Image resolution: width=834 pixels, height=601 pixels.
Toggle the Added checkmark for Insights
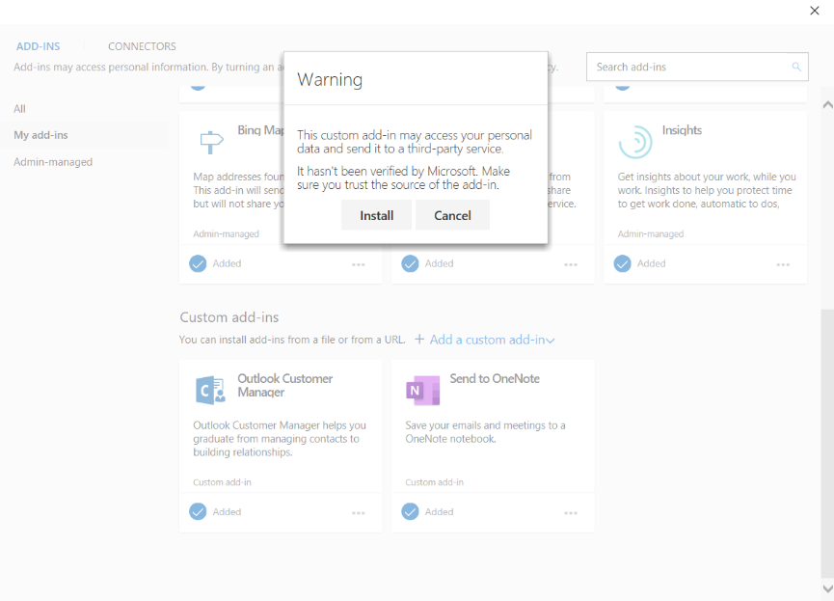(622, 263)
